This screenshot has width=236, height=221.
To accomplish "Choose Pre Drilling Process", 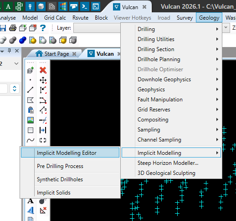I will coord(70,166).
